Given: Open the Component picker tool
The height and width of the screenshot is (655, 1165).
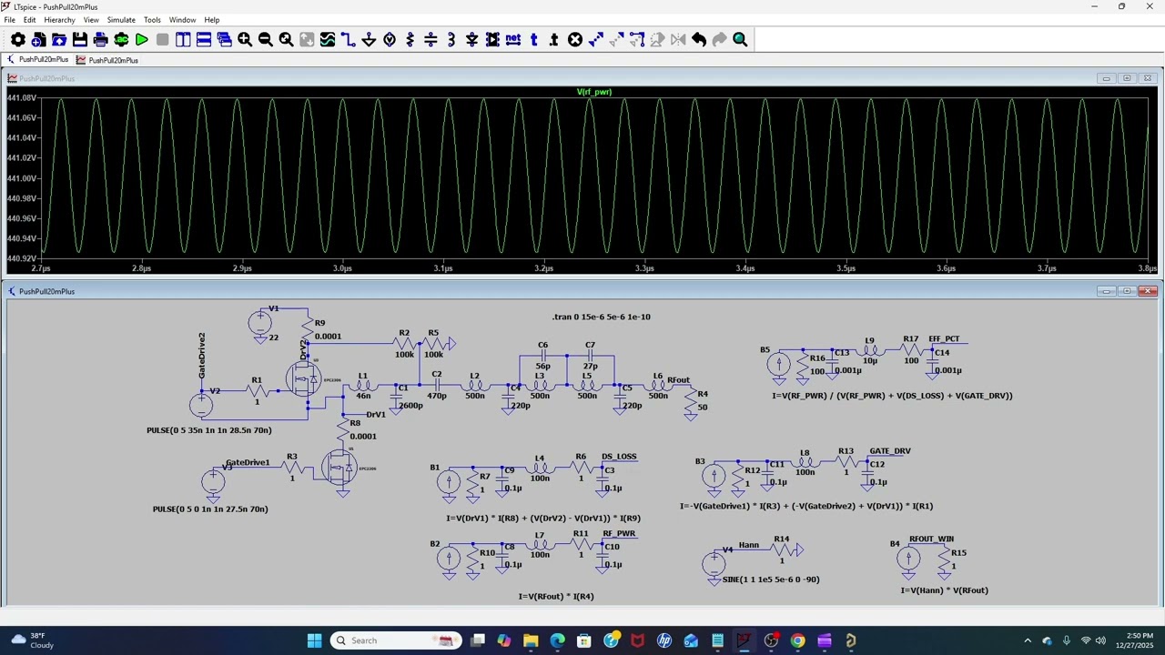Looking at the screenshot, I should 492,39.
